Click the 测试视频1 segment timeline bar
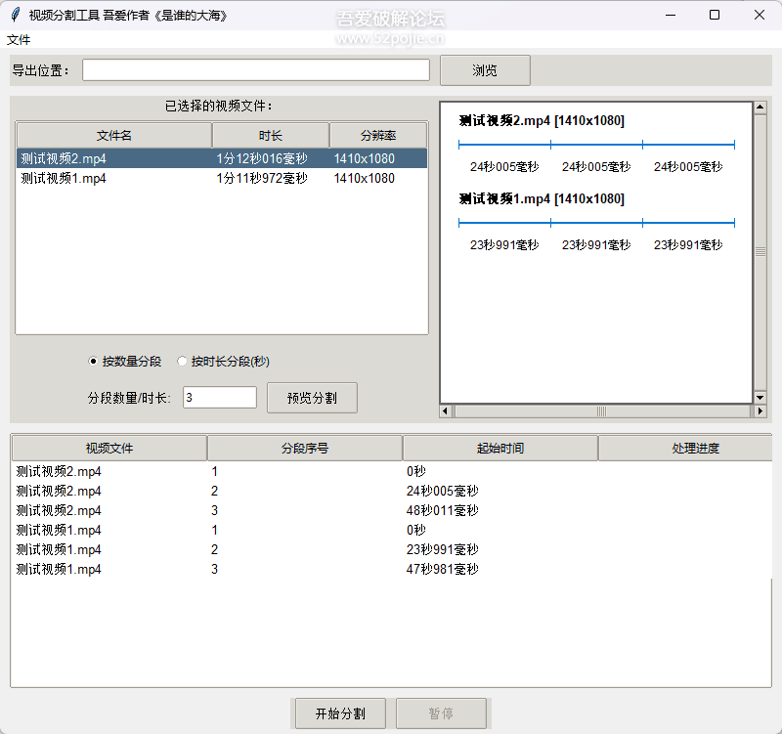782x734 pixels. pyautogui.click(x=596, y=223)
